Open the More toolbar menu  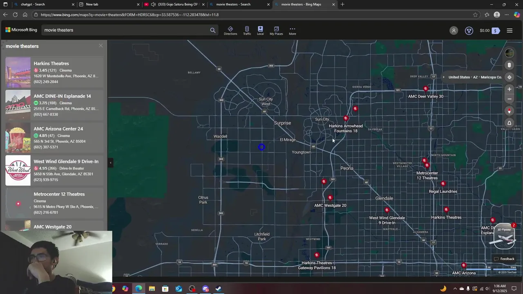coord(292,31)
